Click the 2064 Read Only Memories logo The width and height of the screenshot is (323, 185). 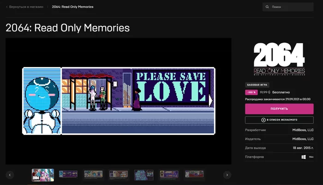click(x=279, y=59)
